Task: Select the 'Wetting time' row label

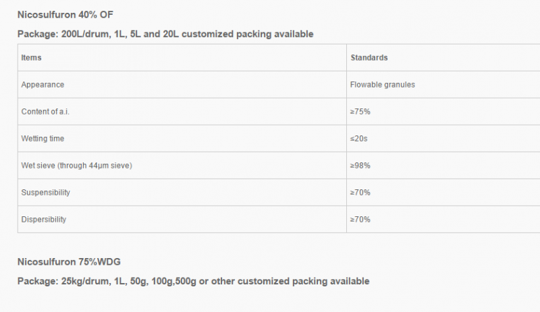Action: [x=43, y=139]
